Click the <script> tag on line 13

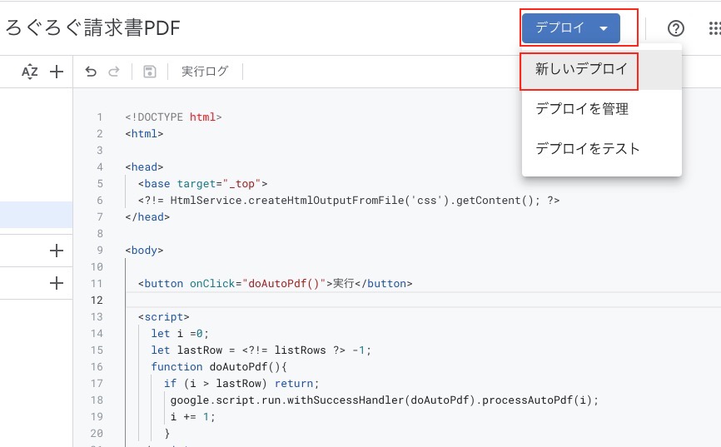point(164,317)
